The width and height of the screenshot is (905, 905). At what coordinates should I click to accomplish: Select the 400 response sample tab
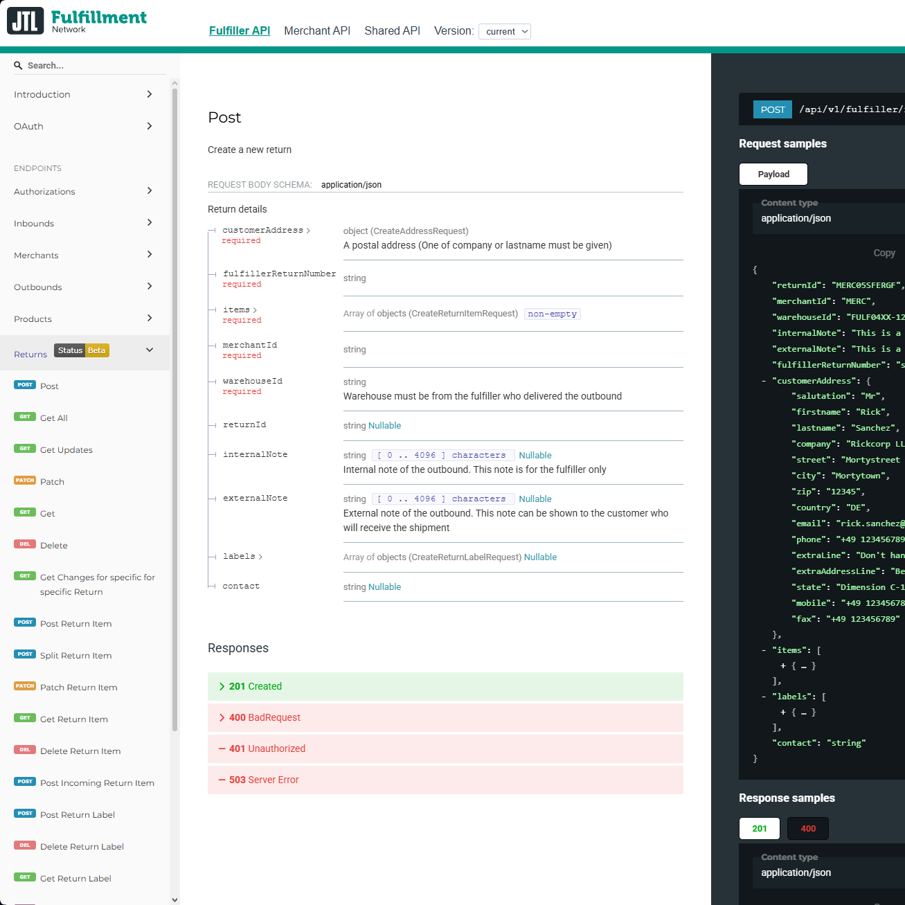(808, 828)
